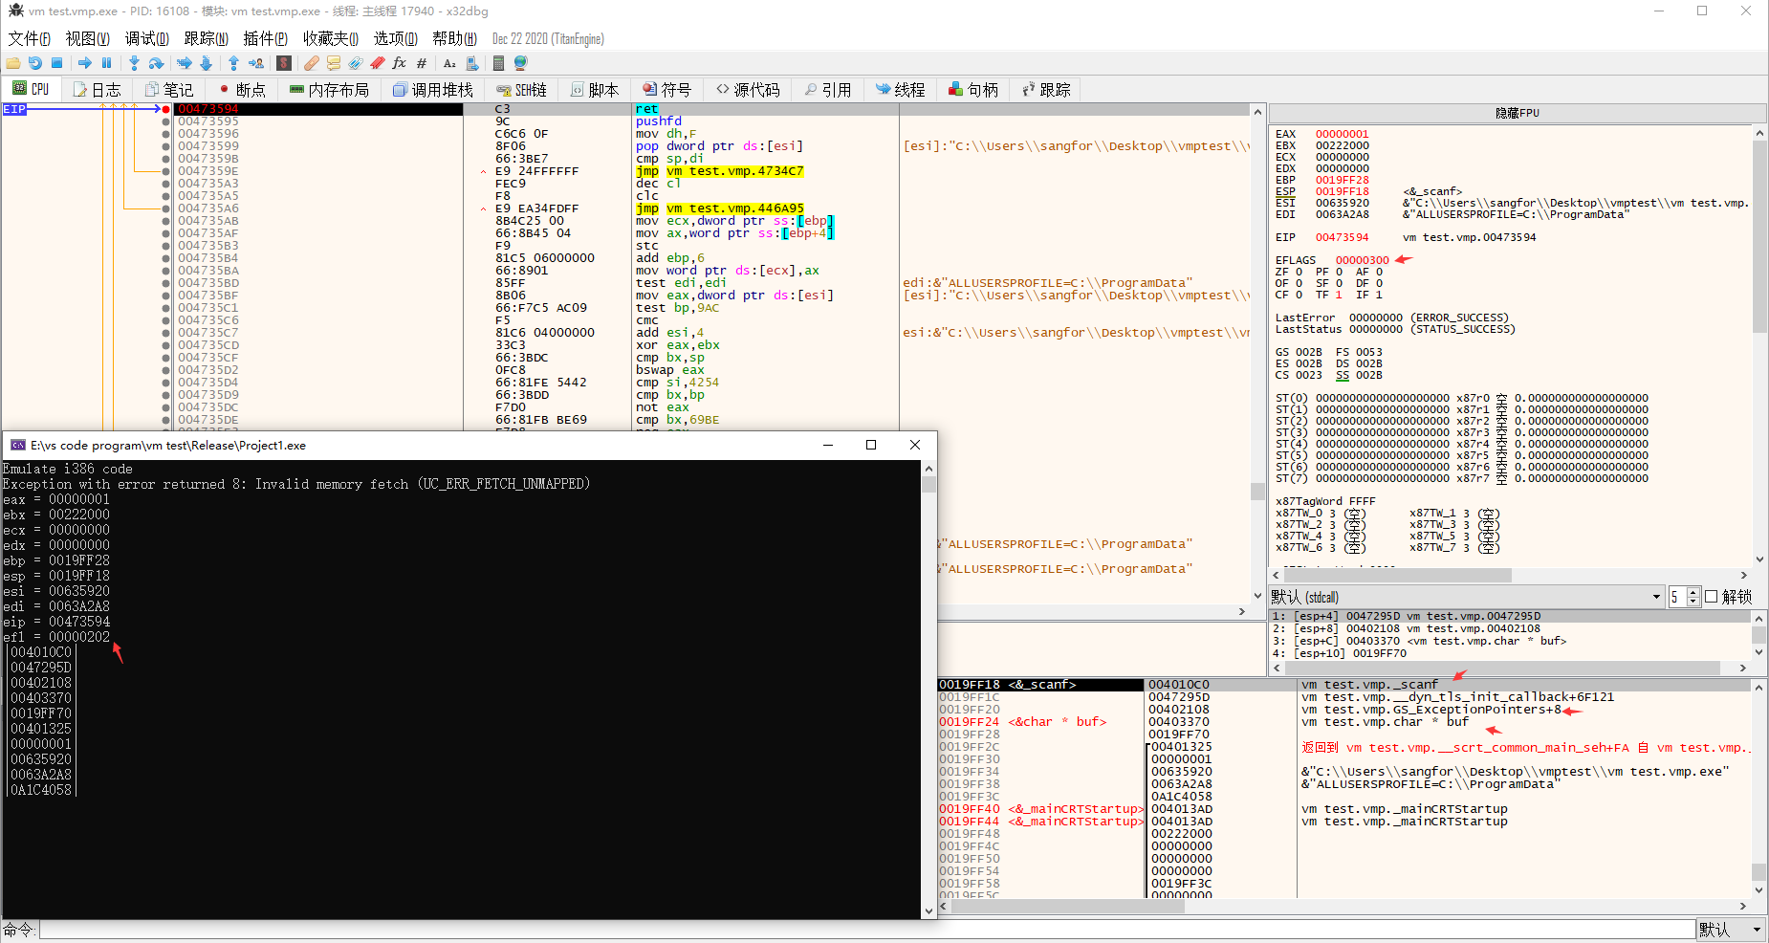Viewport: 1769px width, 943px height.
Task: Open the Scylla plugin icon
Action: (x=284, y=63)
